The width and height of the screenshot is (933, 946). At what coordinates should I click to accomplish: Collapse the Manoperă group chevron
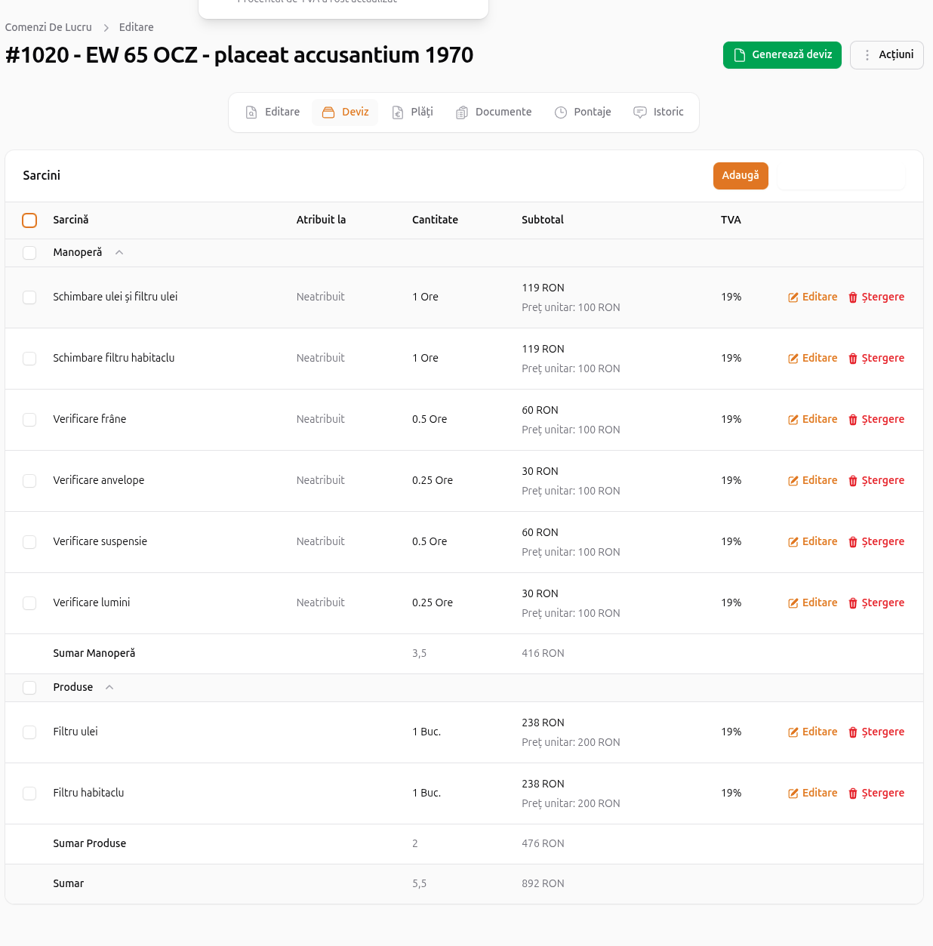pos(119,253)
